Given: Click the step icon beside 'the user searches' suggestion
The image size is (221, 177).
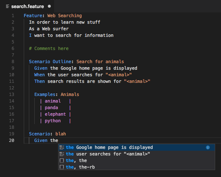Looking at the screenshot, I should [x=62, y=154].
